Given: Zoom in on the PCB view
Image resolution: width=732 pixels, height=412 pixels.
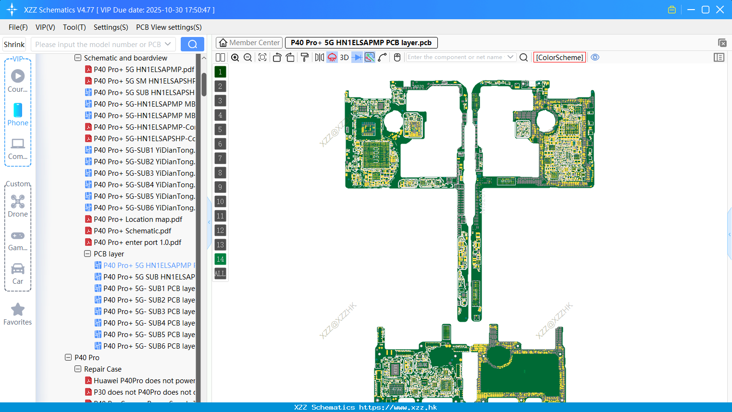Looking at the screenshot, I should (235, 57).
